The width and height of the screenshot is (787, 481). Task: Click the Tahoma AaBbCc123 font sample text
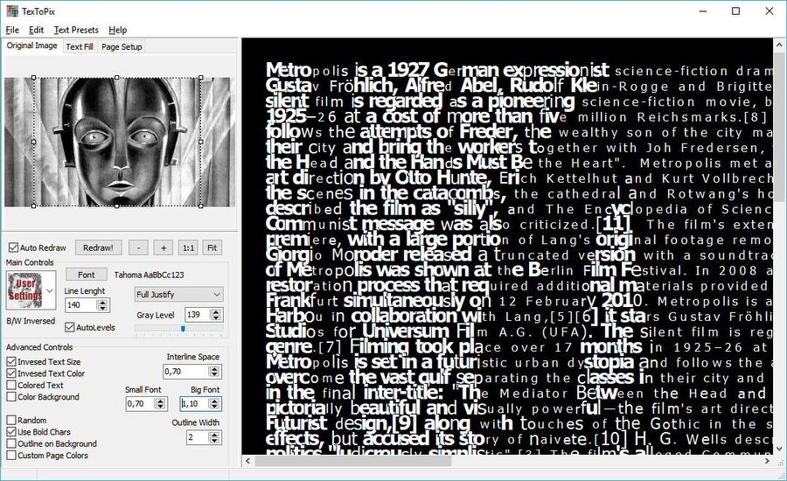pos(149,275)
